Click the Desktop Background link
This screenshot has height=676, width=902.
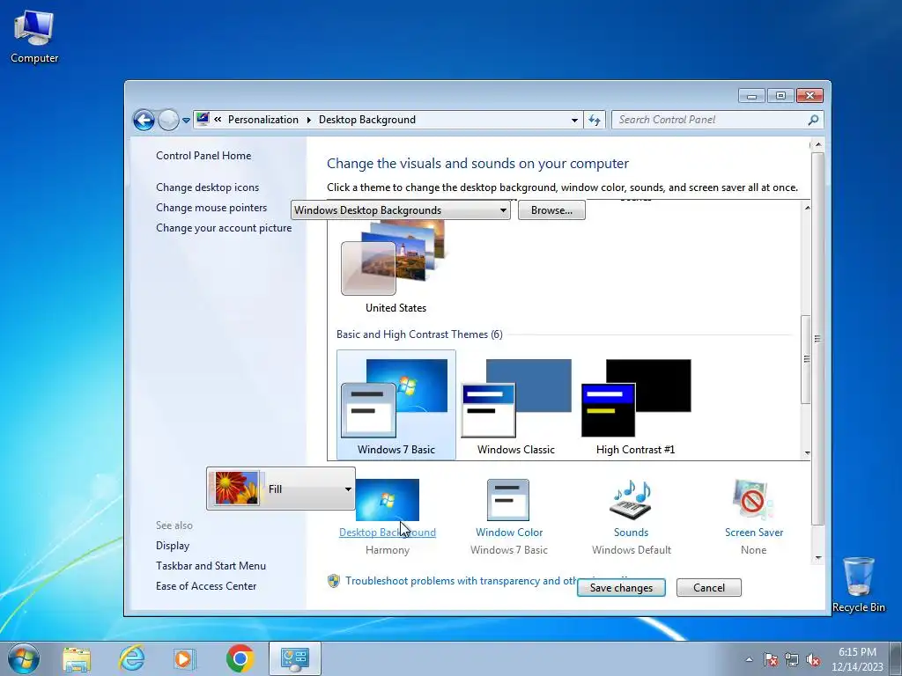click(388, 533)
